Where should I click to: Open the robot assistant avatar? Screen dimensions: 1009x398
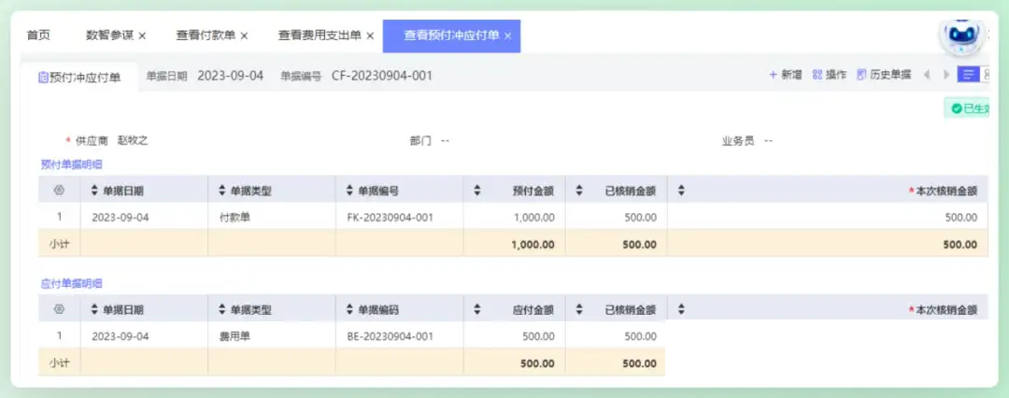(x=961, y=36)
